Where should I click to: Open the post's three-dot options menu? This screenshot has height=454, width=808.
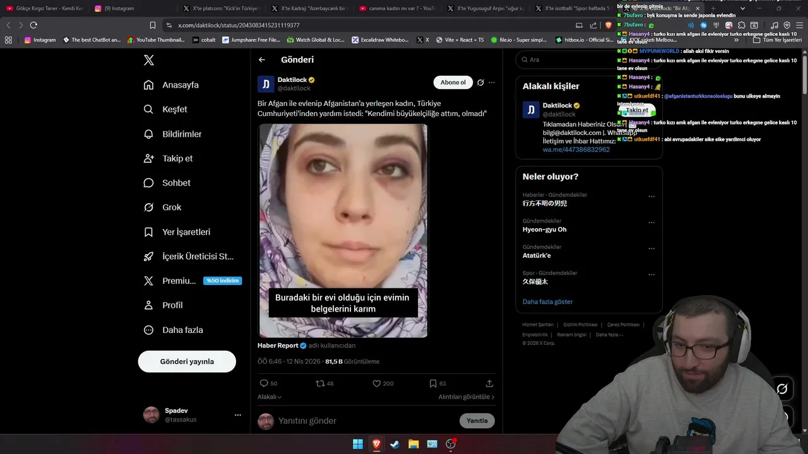[x=492, y=83]
